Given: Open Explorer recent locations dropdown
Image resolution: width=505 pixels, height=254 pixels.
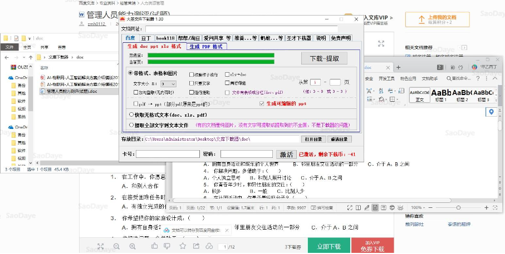Looking at the screenshot, I should pyautogui.click(x=23, y=58).
